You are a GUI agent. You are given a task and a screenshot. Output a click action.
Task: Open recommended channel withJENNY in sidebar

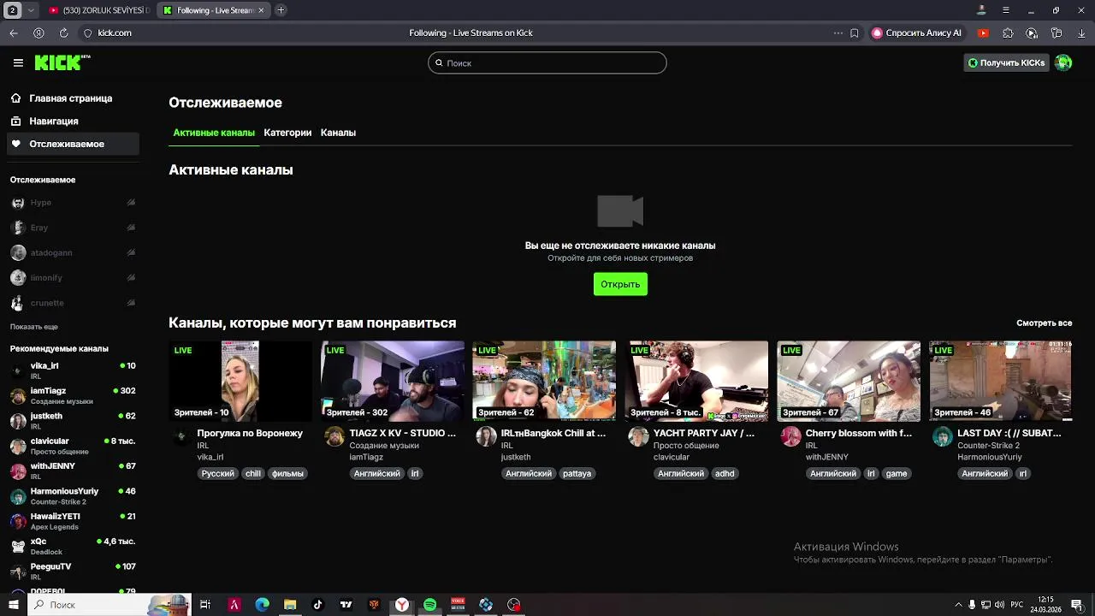[x=73, y=471]
